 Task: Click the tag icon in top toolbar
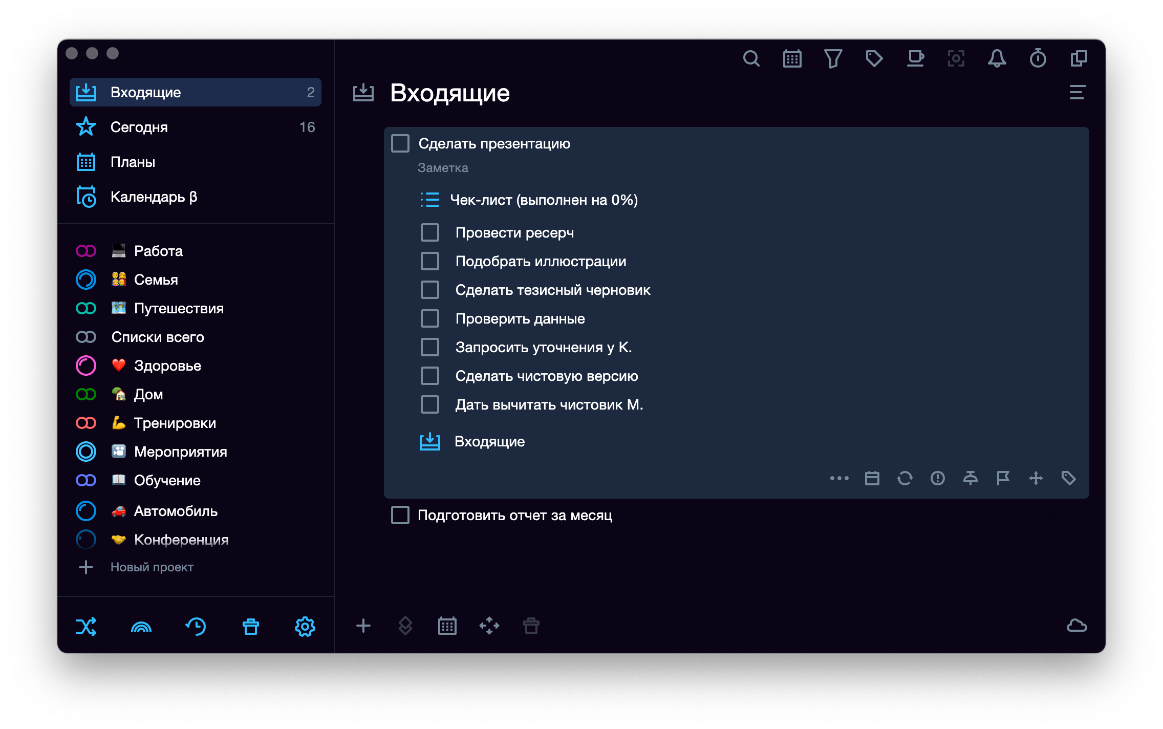874,59
